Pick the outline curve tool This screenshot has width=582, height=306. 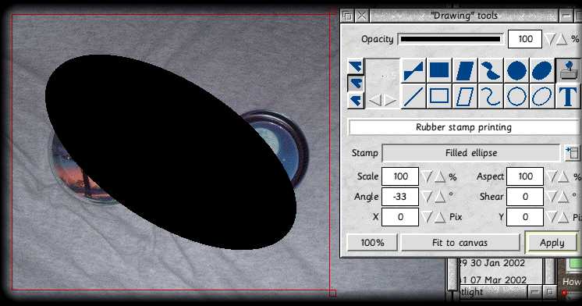[x=490, y=96]
